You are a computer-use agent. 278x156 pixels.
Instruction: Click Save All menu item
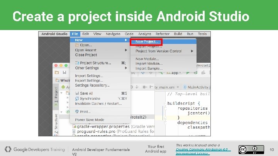(100, 93)
